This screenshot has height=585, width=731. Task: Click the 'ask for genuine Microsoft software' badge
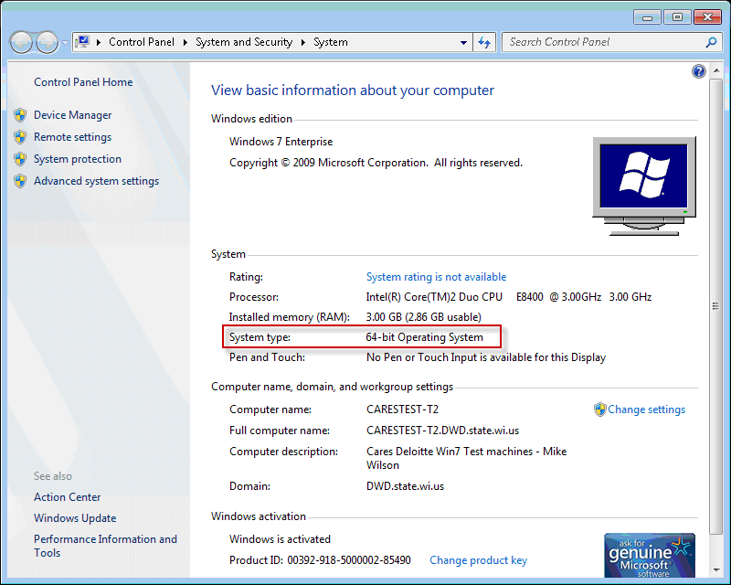pyautogui.click(x=650, y=554)
